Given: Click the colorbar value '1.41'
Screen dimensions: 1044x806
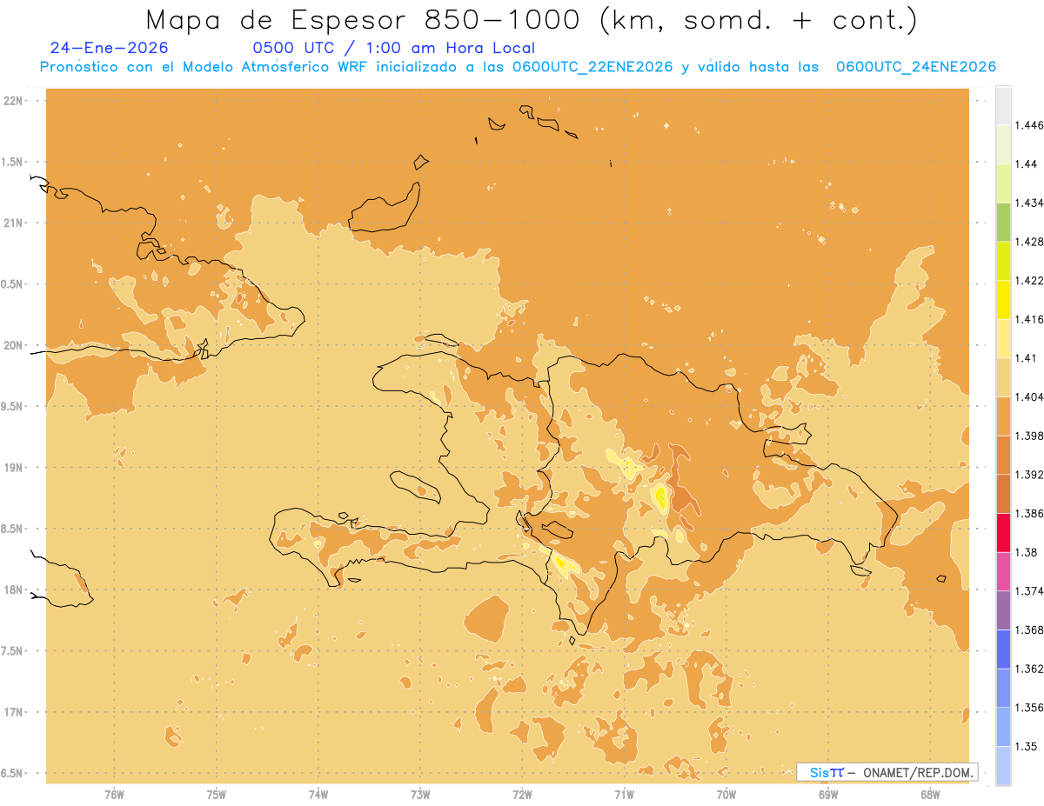Looking at the screenshot, I should [x=1027, y=358].
